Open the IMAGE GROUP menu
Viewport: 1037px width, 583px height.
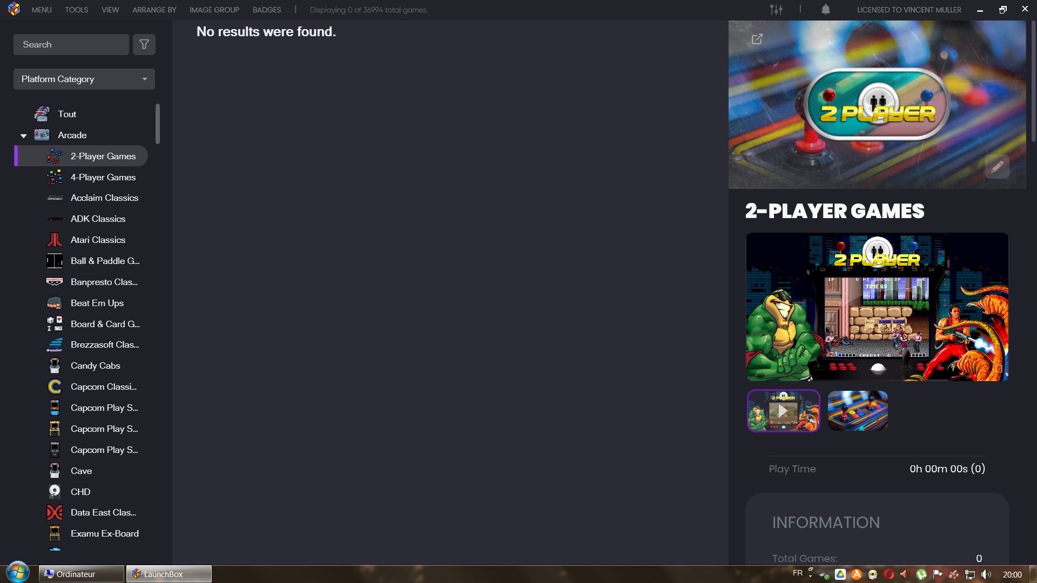click(x=214, y=10)
